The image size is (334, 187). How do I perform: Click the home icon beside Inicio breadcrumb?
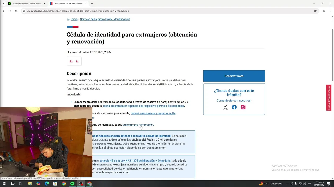[68, 19]
